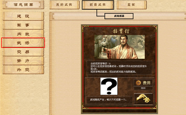Open the 监狱 tab
The width and height of the screenshot is (186, 115).
132,5
